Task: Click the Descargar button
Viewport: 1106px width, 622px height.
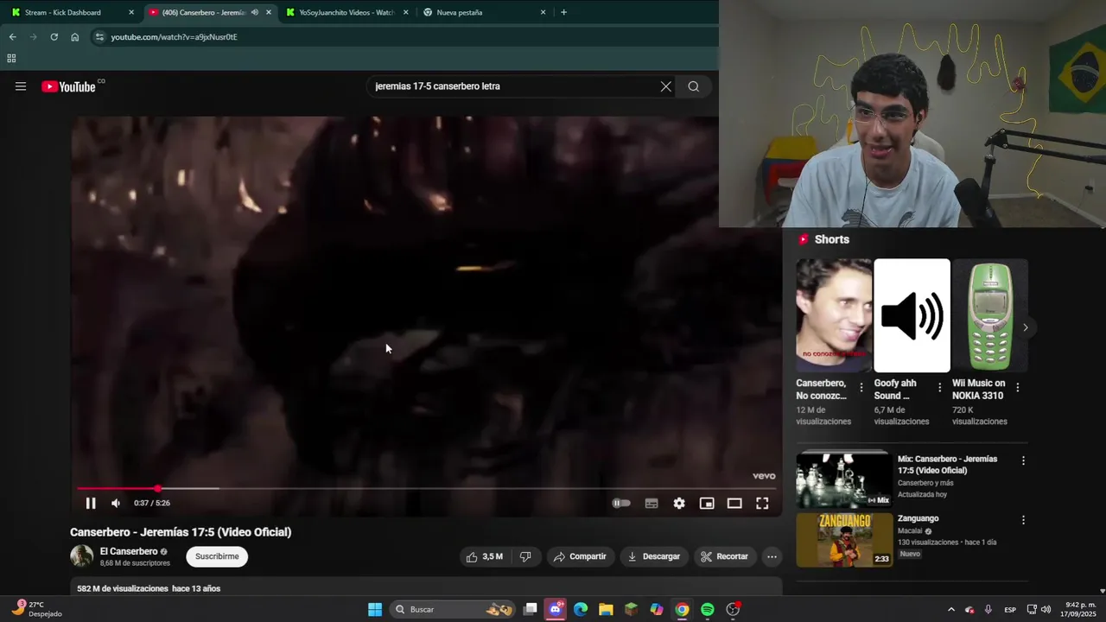Action: click(x=654, y=556)
